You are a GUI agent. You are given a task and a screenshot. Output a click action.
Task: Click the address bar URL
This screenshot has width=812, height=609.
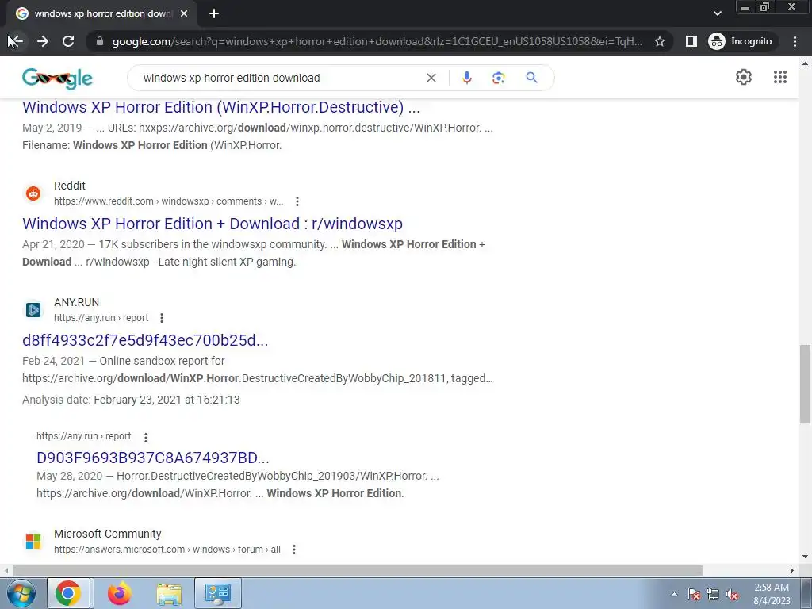click(x=377, y=41)
